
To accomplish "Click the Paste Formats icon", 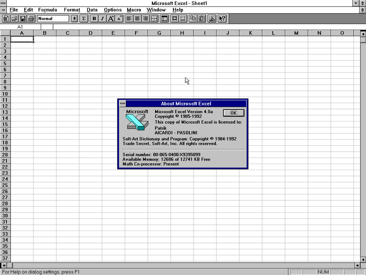I will (201, 19).
